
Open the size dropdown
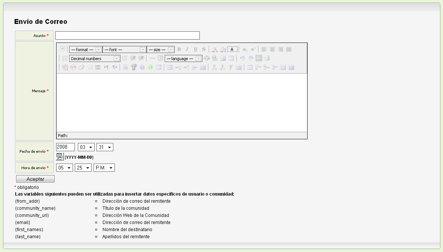tap(161, 50)
